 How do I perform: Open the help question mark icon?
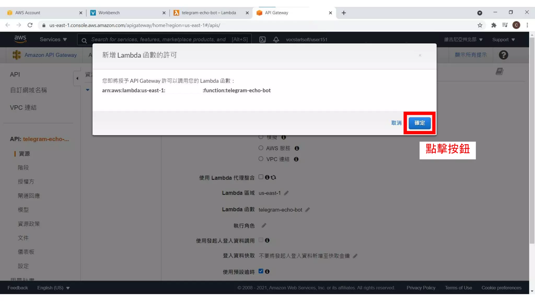click(503, 55)
